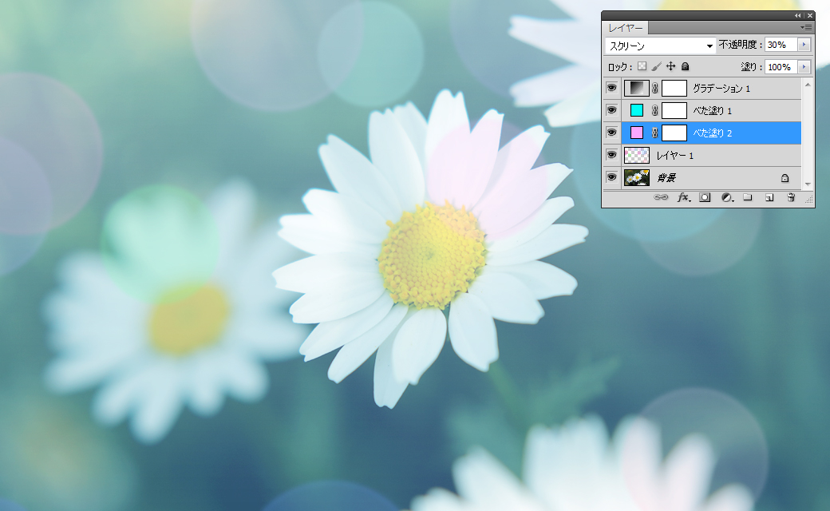Click the mask link on グラデーション 1
This screenshot has width=830, height=511.
coord(654,89)
